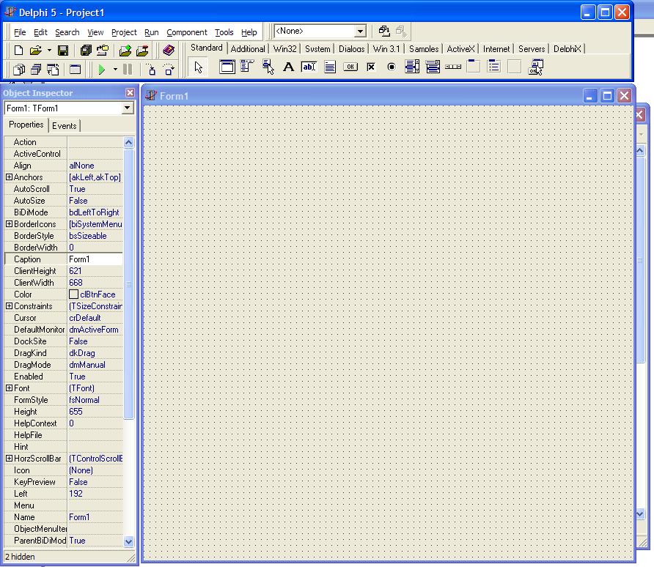
Task: Open Help contents book icon
Action: pyautogui.click(x=169, y=51)
